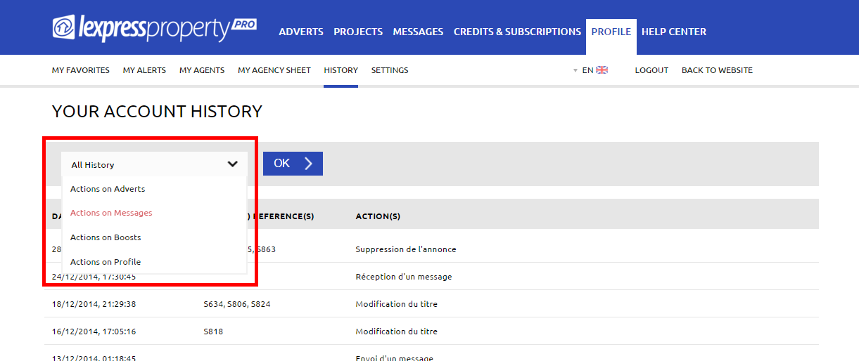The image size is (859, 361).
Task: Click Modification du titre in S818 row
Action: (x=397, y=332)
